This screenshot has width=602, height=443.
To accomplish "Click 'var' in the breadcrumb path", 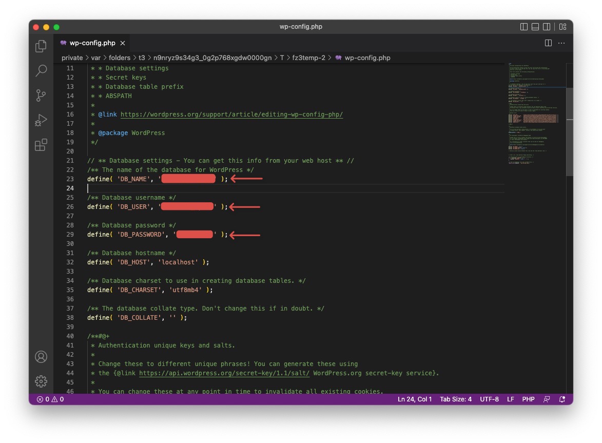I will pos(95,57).
